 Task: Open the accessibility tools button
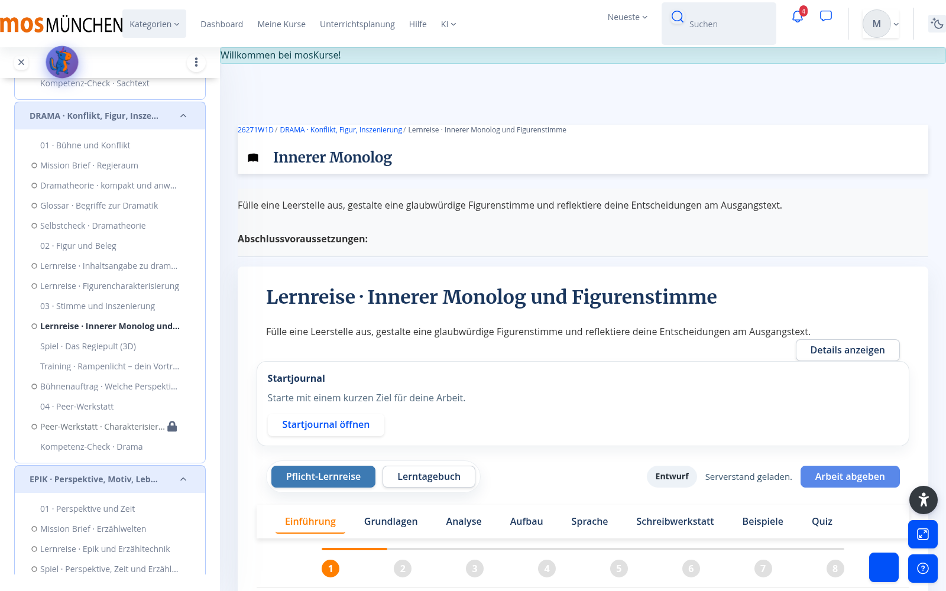[x=924, y=500]
